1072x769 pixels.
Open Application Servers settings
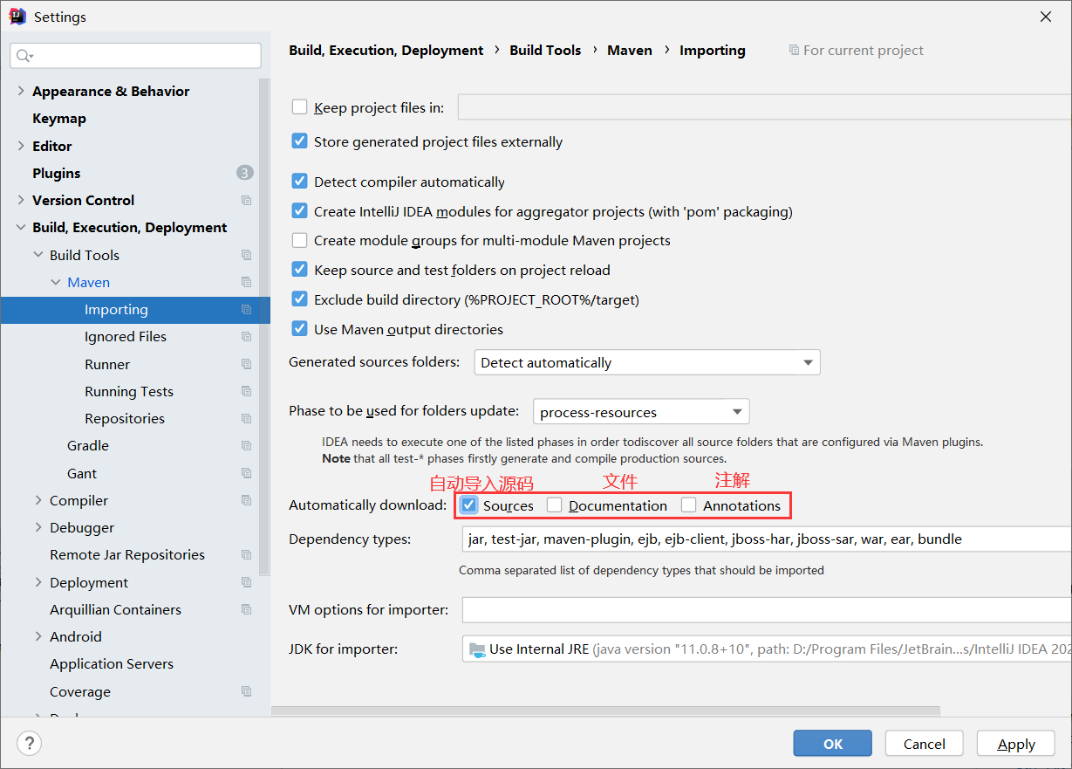pos(112,664)
